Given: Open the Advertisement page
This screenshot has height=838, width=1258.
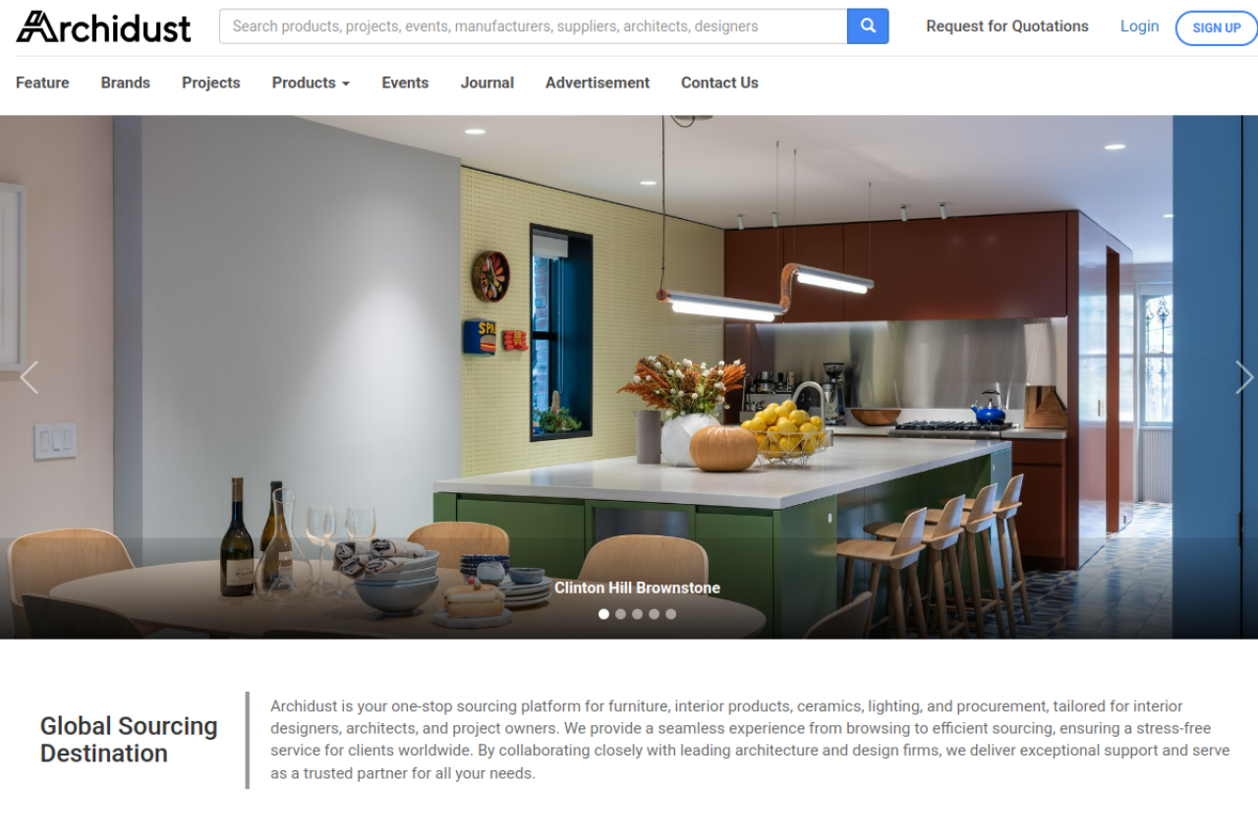Looking at the screenshot, I should pos(598,83).
